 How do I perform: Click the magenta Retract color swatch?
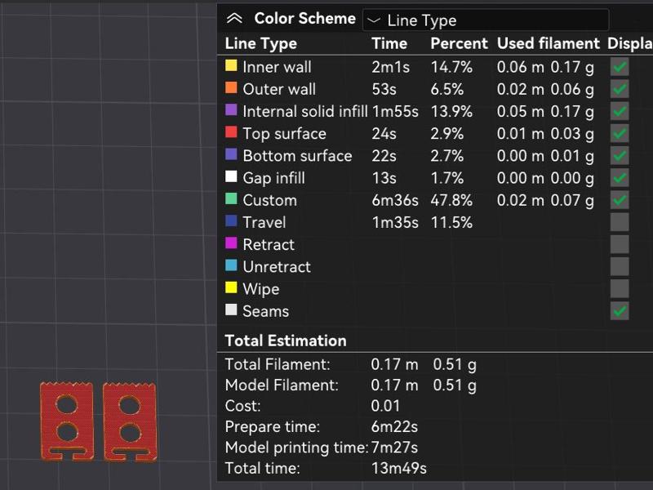click(231, 243)
